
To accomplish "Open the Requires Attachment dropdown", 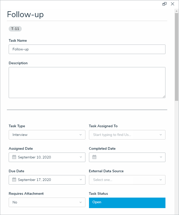I will (x=47, y=202).
